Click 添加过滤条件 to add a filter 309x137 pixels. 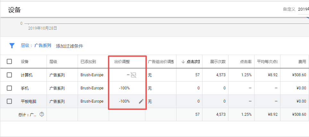coord(69,46)
